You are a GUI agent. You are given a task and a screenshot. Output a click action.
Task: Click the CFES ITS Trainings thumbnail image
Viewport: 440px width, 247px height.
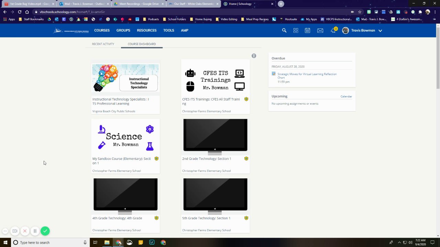click(x=215, y=78)
